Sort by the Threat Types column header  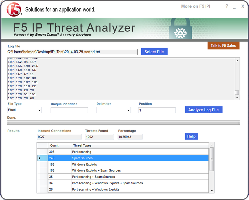click(x=140, y=146)
